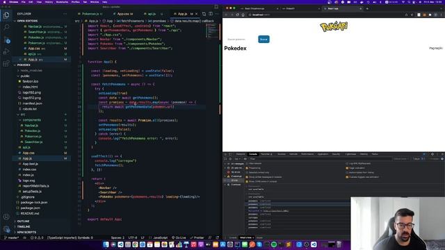Open the editor more actions ellipsis
Image resolution: width=445 pixels, height=250 pixels.
217,14
